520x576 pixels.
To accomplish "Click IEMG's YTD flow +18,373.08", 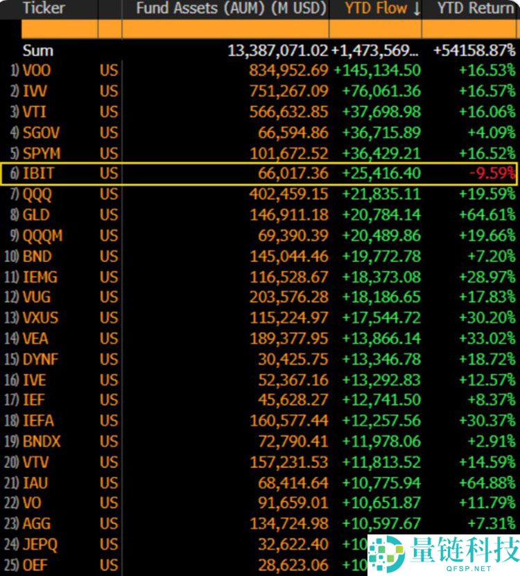I will (x=381, y=277).
